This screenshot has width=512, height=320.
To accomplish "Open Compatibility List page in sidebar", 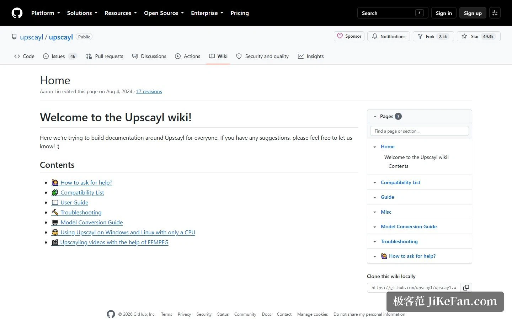I will click(400, 182).
